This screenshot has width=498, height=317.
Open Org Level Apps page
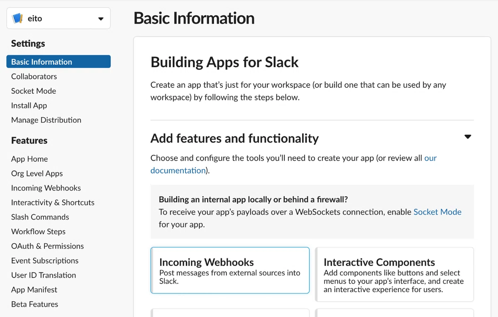pyautogui.click(x=37, y=173)
